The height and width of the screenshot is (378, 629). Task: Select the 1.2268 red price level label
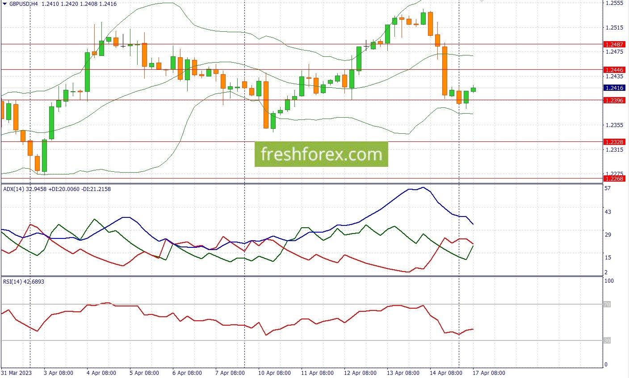point(614,178)
